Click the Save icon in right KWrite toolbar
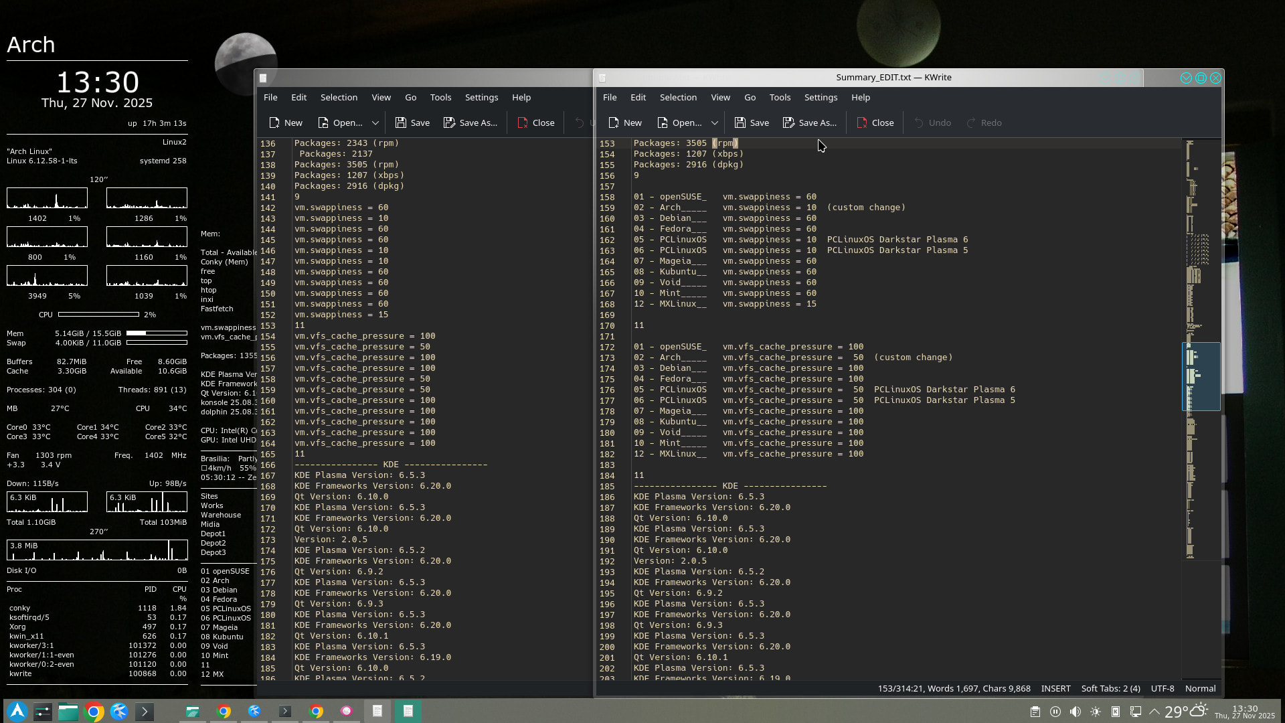 740,123
